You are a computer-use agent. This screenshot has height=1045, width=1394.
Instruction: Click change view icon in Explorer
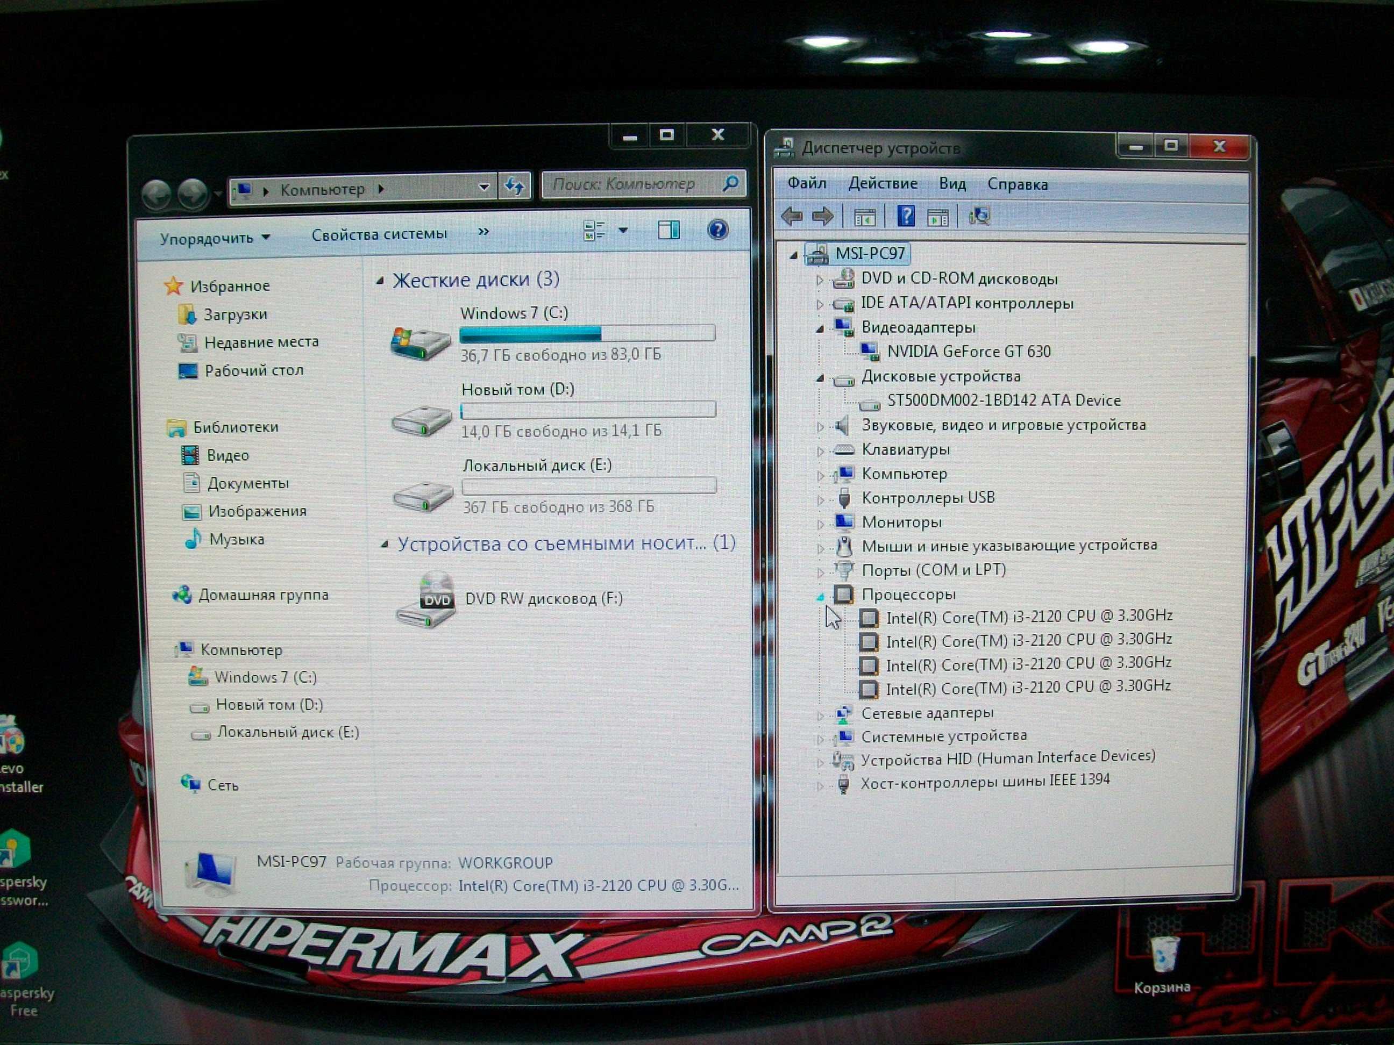click(594, 231)
